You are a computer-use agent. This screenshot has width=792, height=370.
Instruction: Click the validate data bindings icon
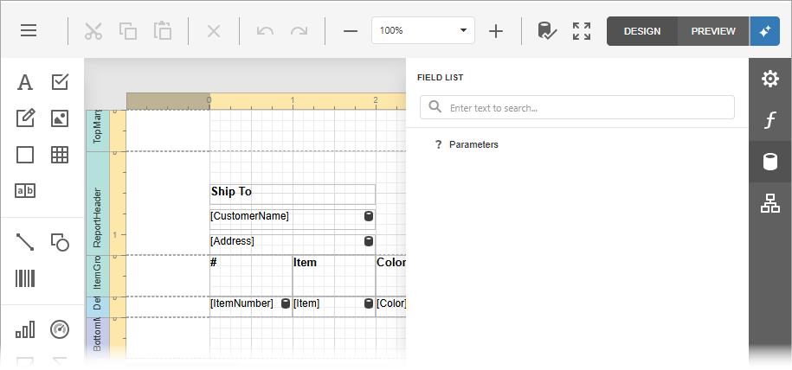pos(546,31)
